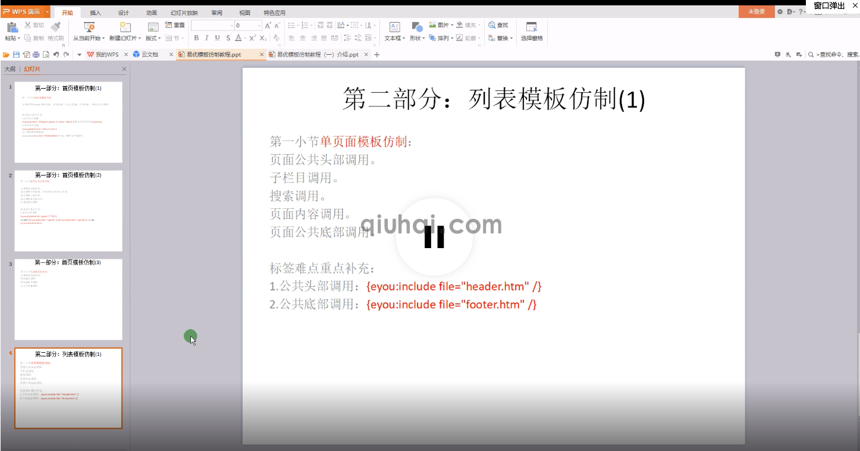Reset the slide layout with 重置
Image resolution: width=860 pixels, height=451 pixels.
point(175,25)
